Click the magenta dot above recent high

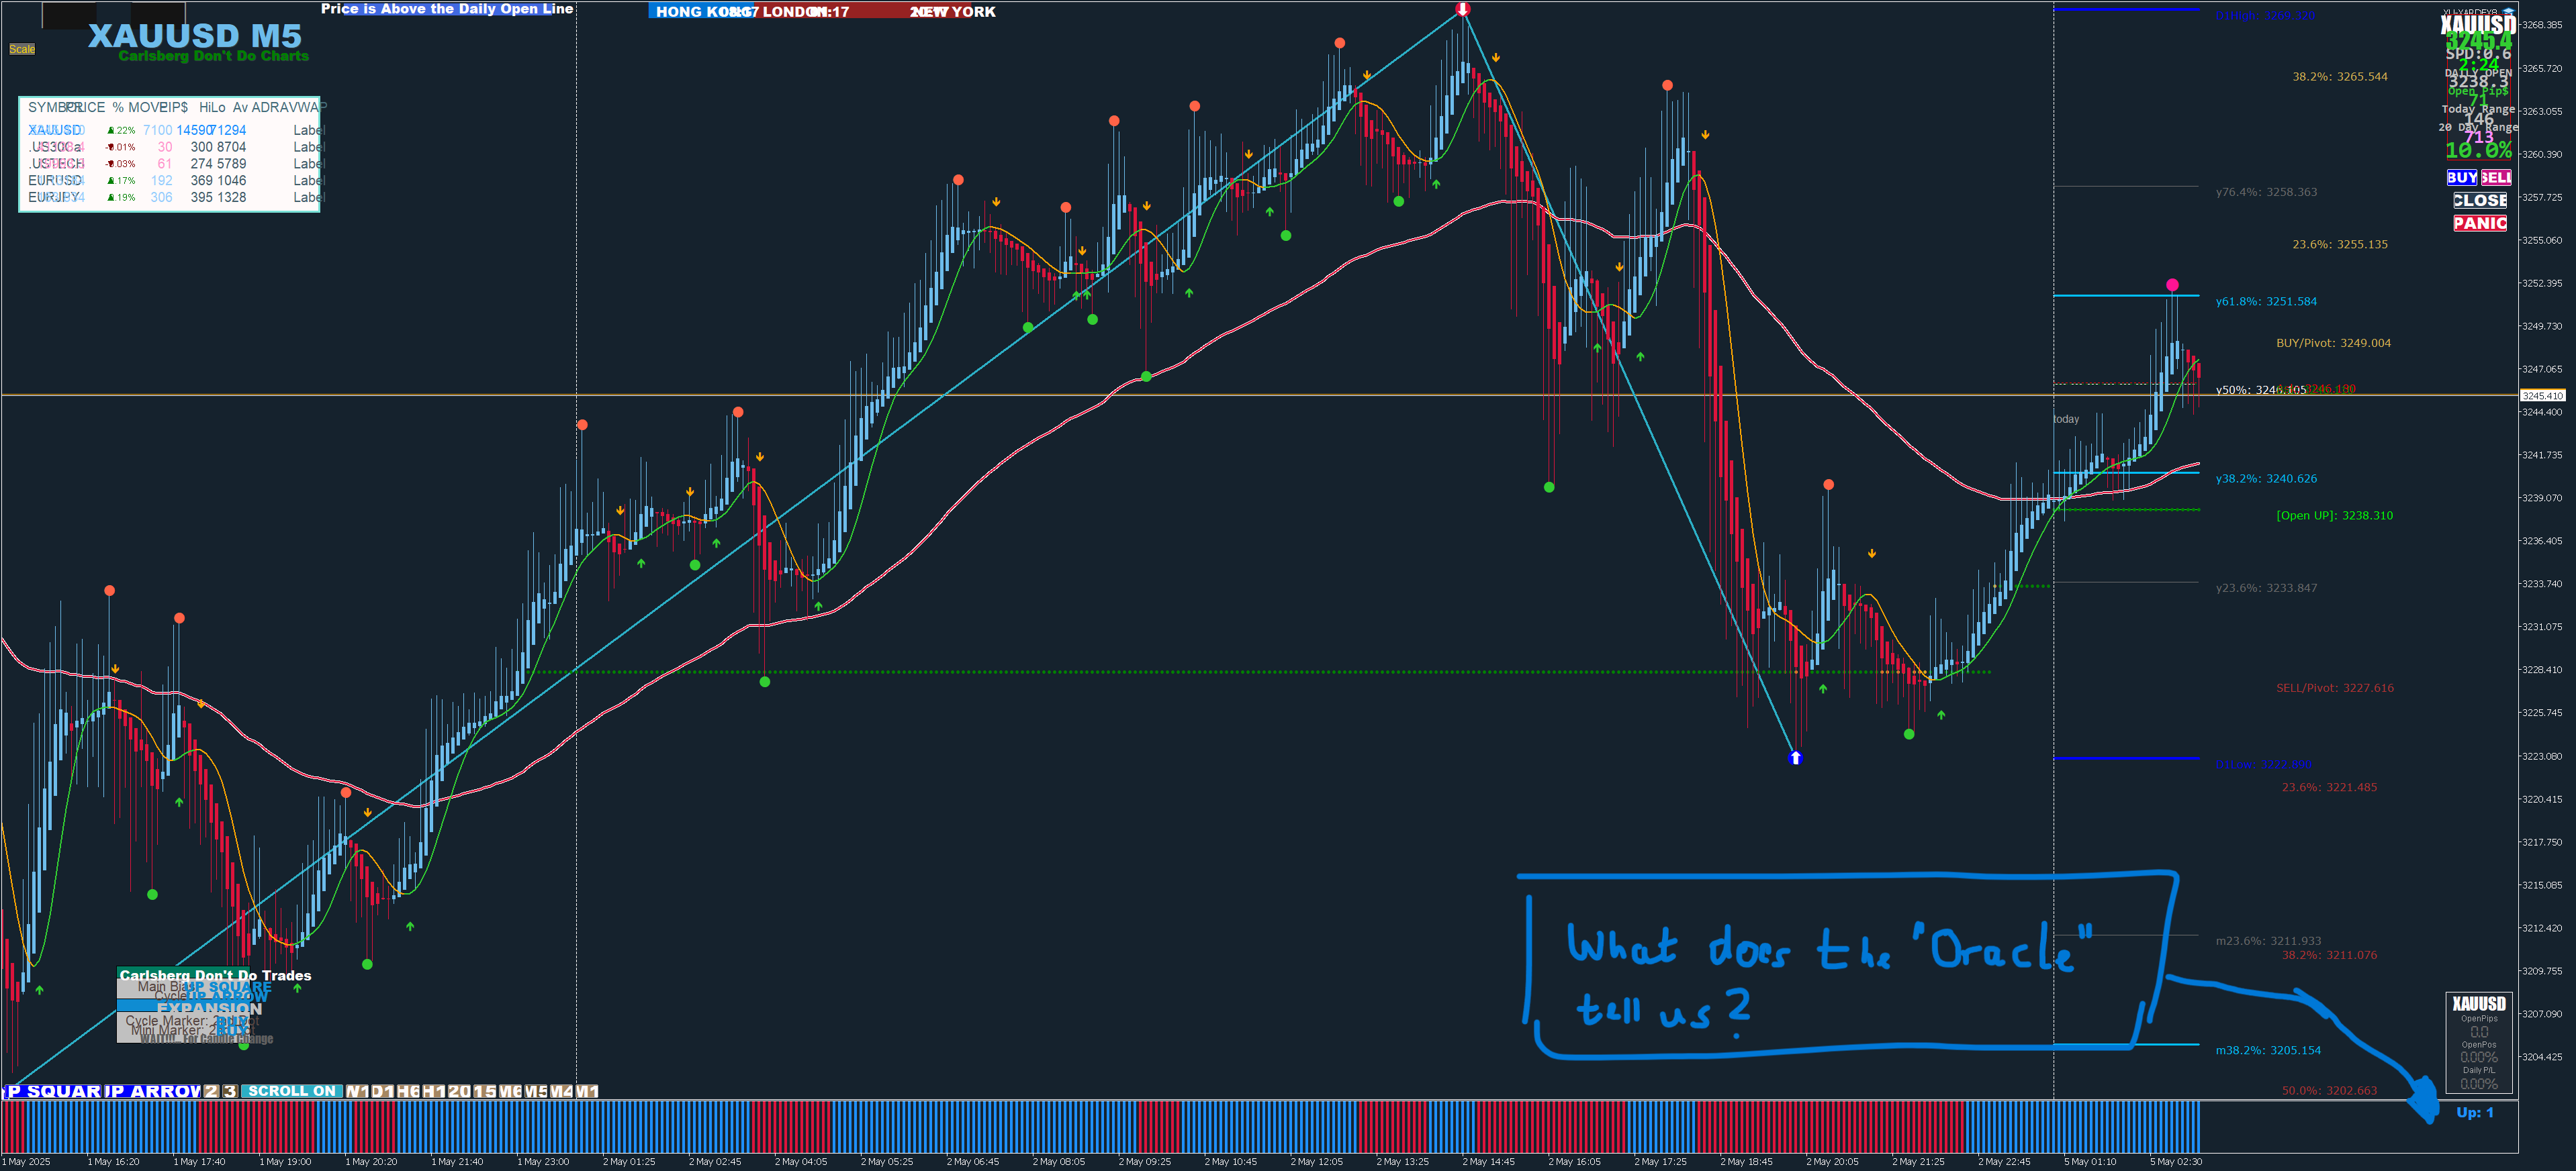tap(2172, 285)
